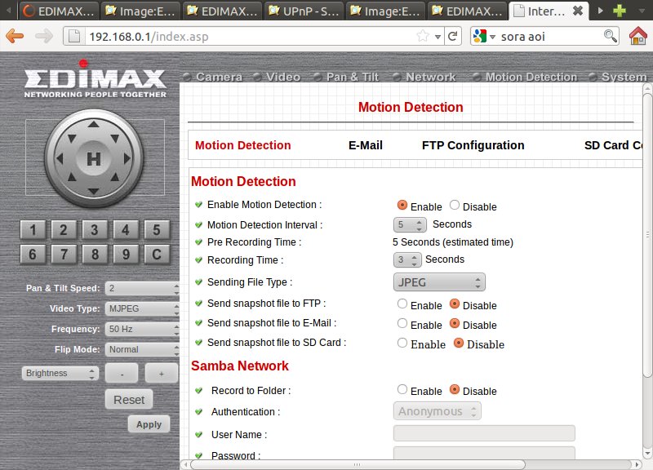Open the Pan & Tilt Speed dropdown
This screenshot has height=470, width=653.
click(x=142, y=288)
